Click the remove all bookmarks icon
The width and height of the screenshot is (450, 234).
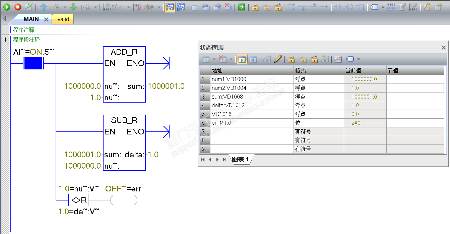click(x=228, y=7)
